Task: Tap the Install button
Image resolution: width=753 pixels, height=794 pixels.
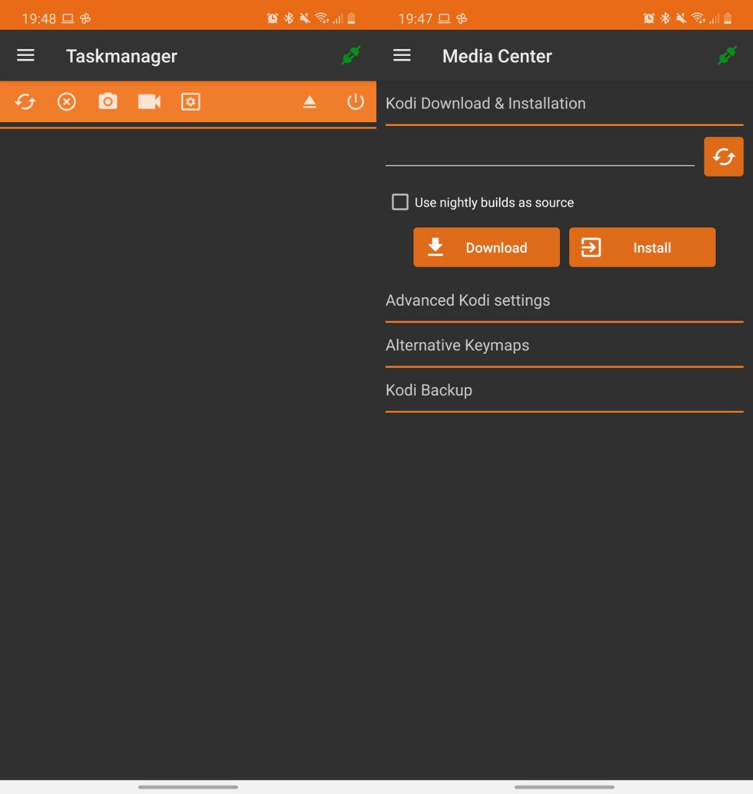Action: pyautogui.click(x=643, y=248)
